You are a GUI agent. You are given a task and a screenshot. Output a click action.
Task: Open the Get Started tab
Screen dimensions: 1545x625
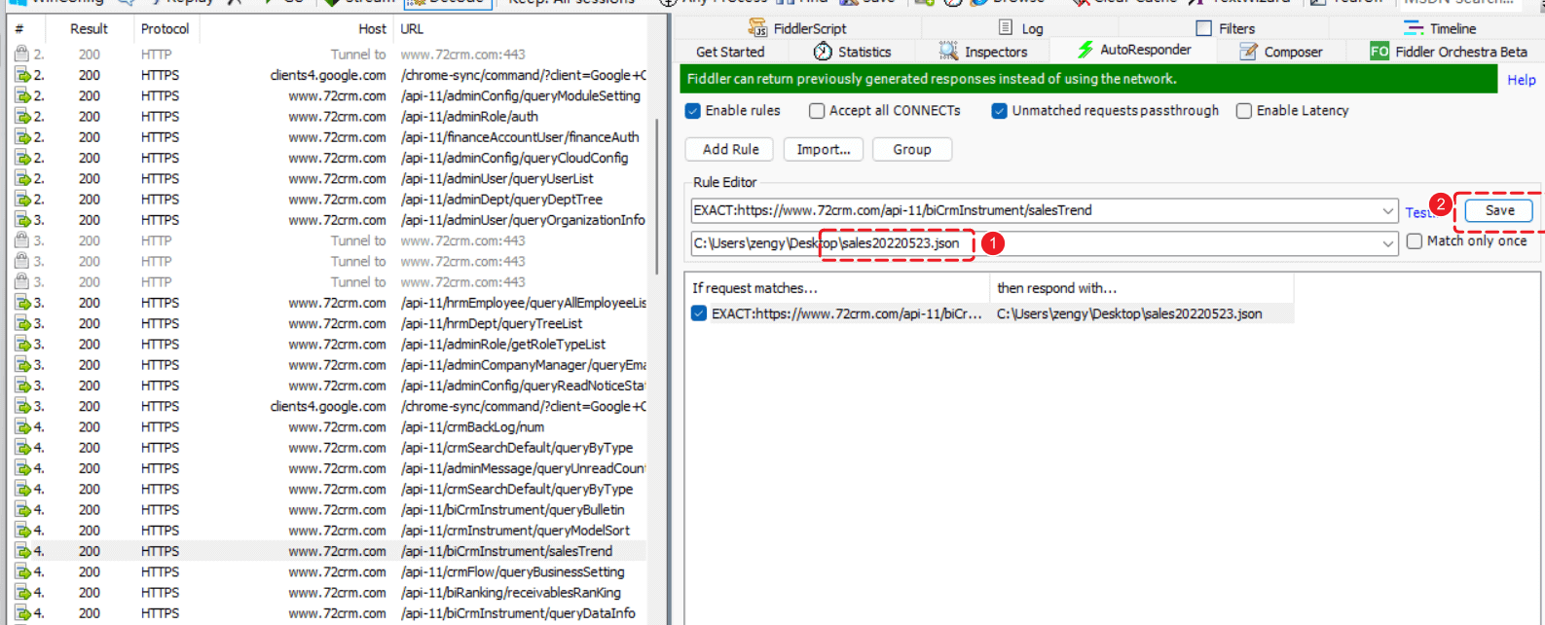tap(730, 52)
